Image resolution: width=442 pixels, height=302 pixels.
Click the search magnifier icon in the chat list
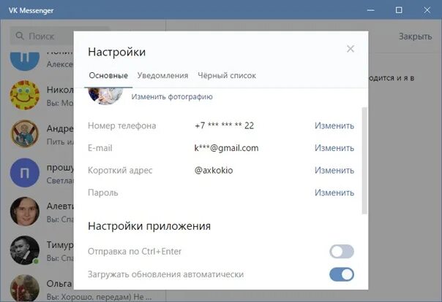[20, 36]
